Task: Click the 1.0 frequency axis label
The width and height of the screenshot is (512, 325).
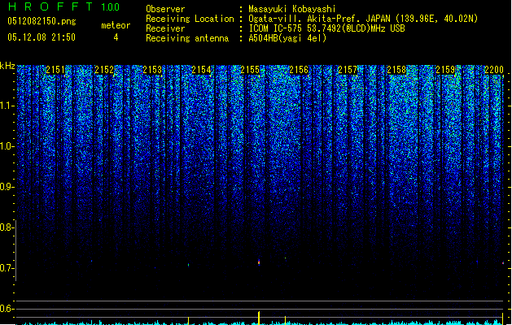Action: pyautogui.click(x=7, y=146)
